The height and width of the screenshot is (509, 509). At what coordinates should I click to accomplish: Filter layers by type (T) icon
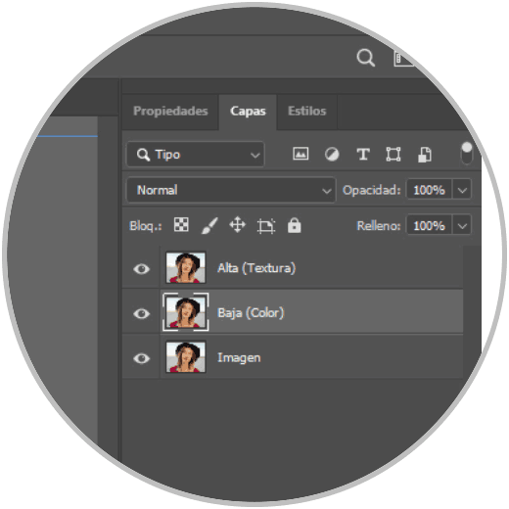(363, 154)
